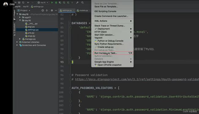This screenshot has height=114, width=199.
Task: Click the Back navigation arrow
Action: [28, 2]
